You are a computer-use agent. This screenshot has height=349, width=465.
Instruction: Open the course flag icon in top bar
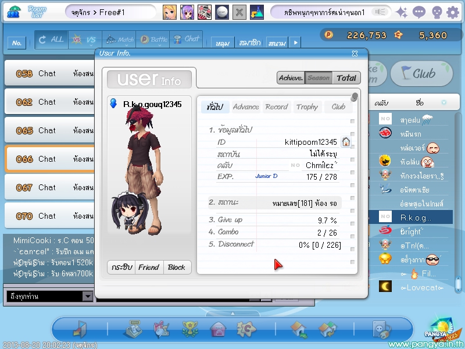[257, 12]
